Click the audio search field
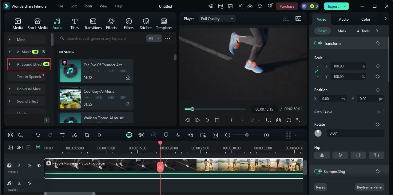 [101, 38]
